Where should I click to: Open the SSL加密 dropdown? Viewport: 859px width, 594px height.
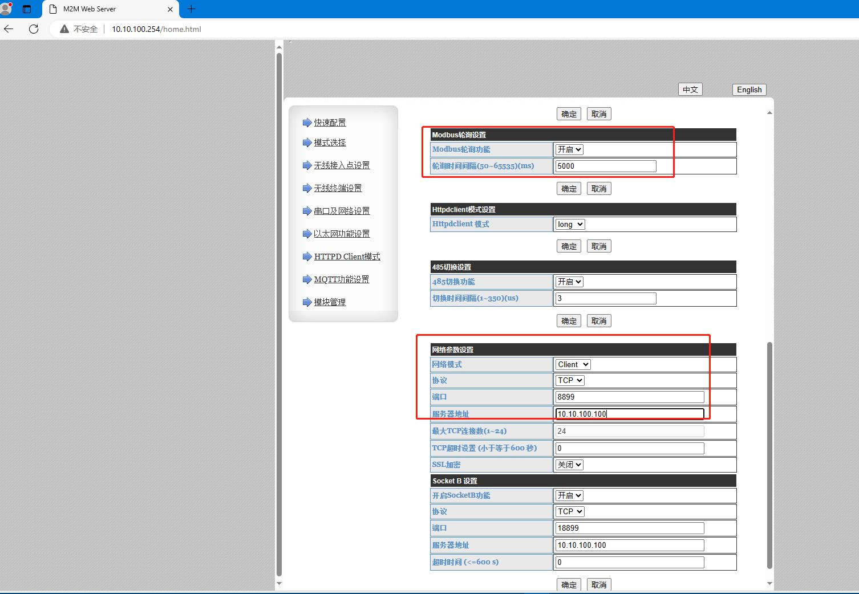pos(569,465)
